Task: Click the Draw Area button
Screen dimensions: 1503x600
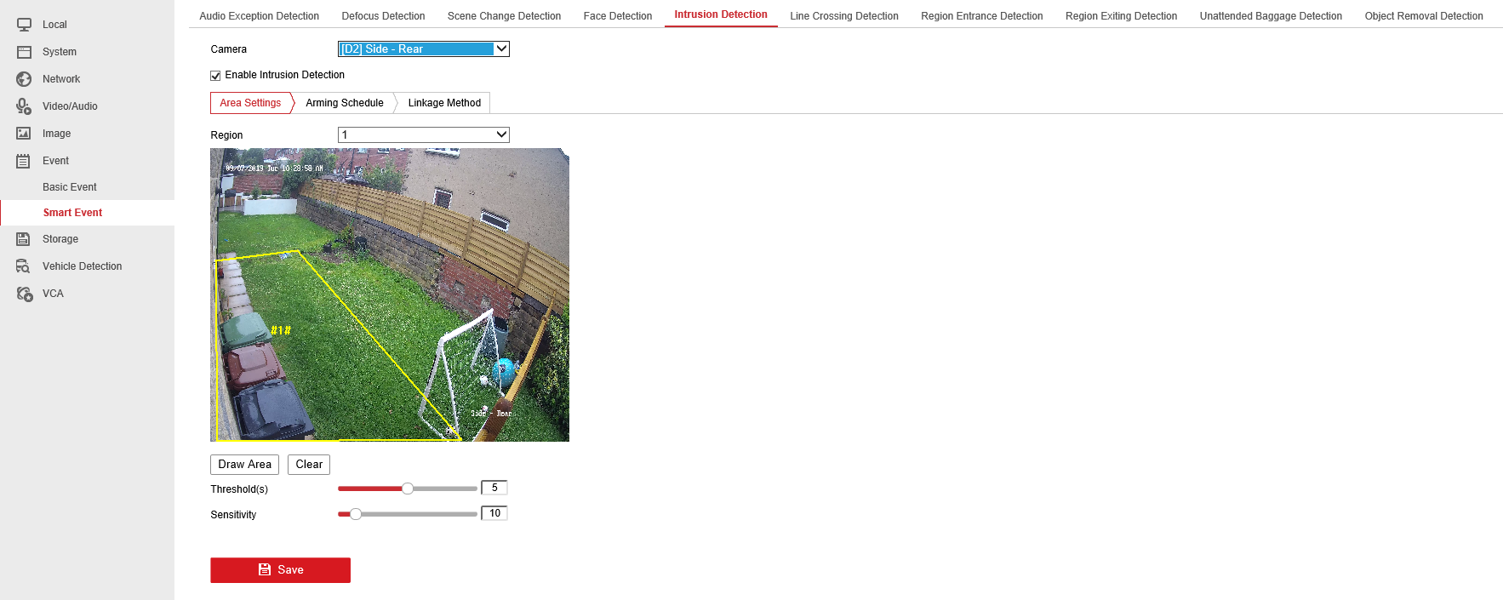Action: click(x=244, y=465)
